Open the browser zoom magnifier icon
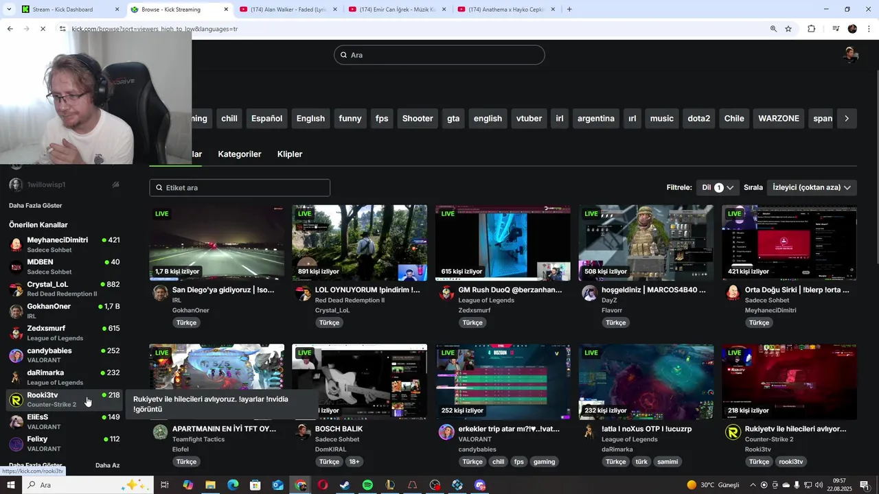The width and height of the screenshot is (879, 494). coord(773,29)
